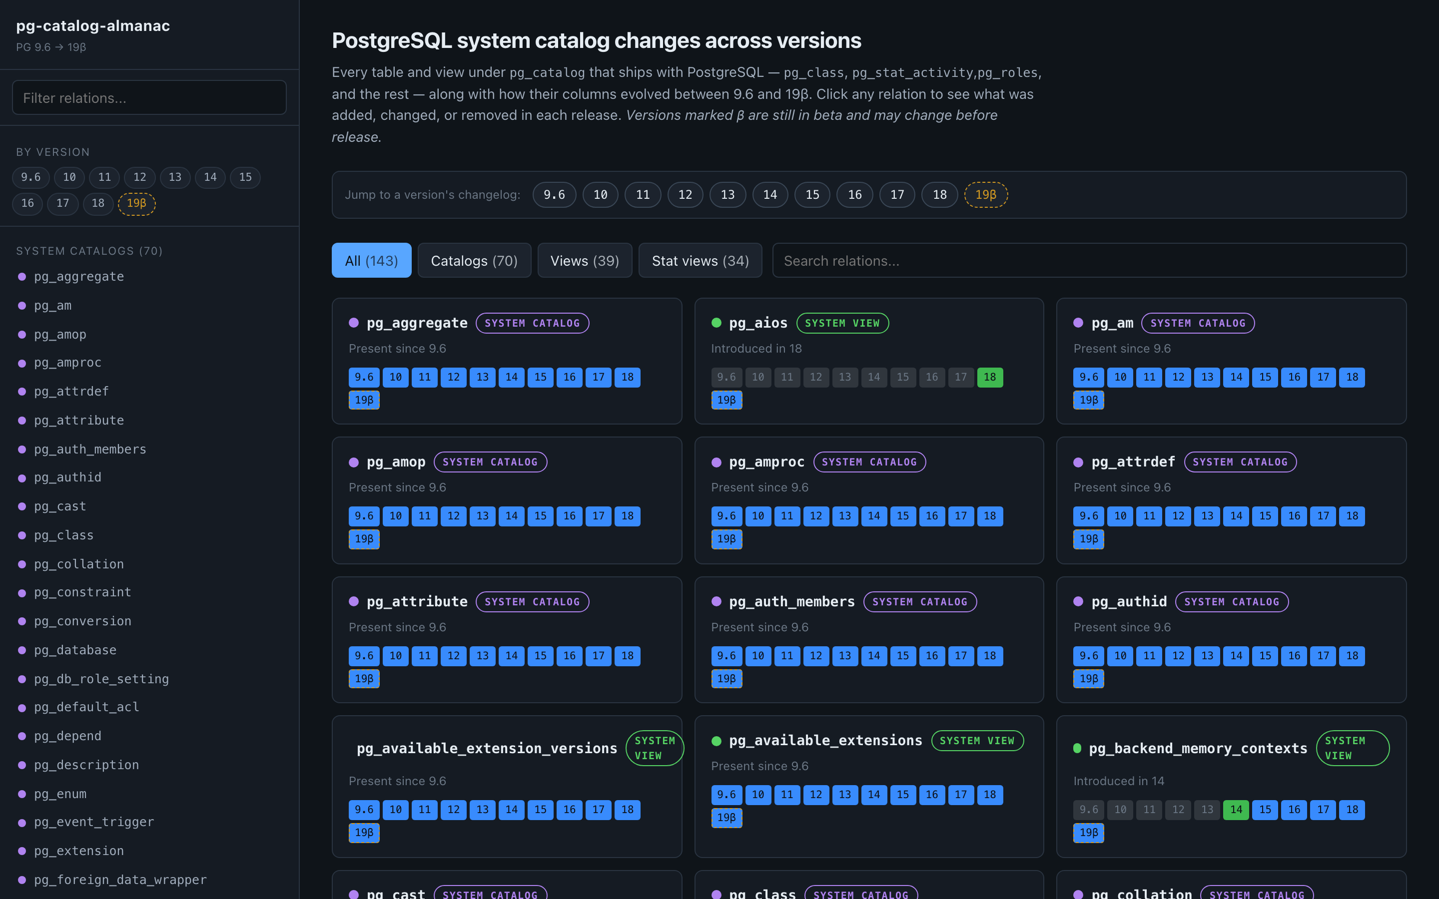This screenshot has height=899, width=1439.
Task: Select sidebar version chip 16
Action: [x=27, y=203]
